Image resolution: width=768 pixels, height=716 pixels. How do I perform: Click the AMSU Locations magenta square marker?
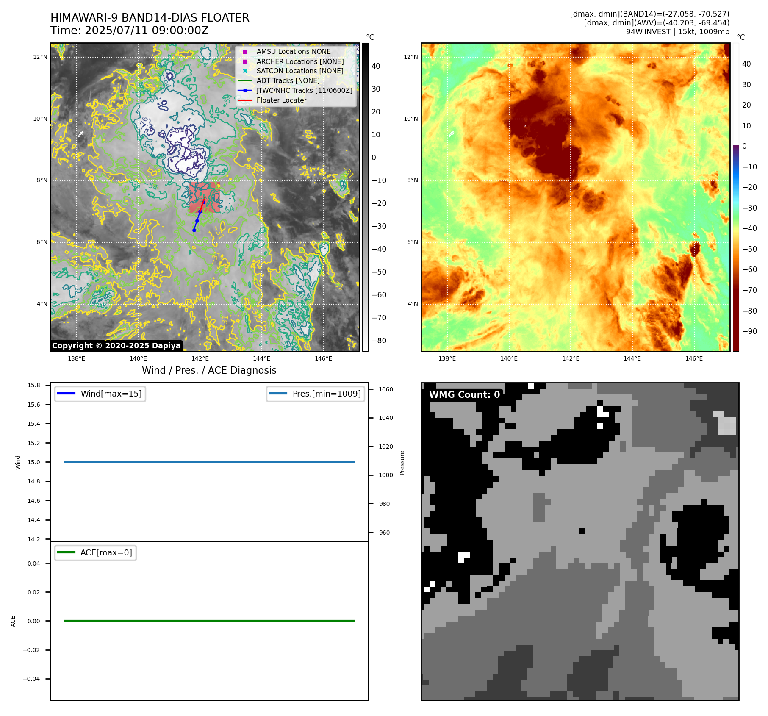tap(245, 52)
